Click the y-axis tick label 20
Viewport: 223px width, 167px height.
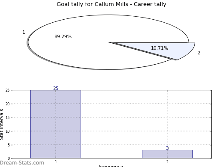point(8,104)
